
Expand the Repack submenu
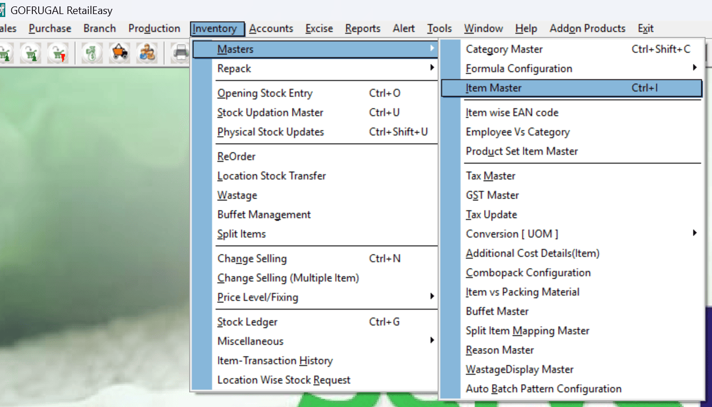pos(432,68)
